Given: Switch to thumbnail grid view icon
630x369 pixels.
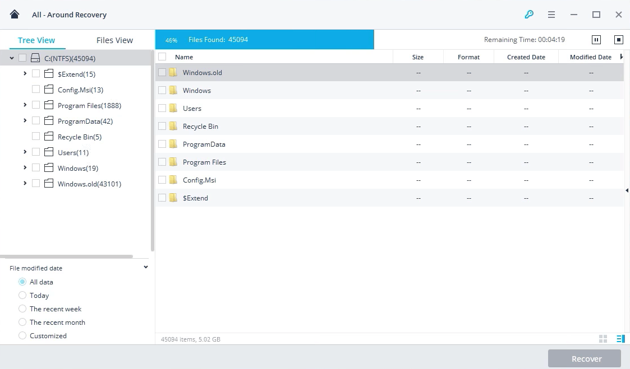Looking at the screenshot, I should coord(603,339).
